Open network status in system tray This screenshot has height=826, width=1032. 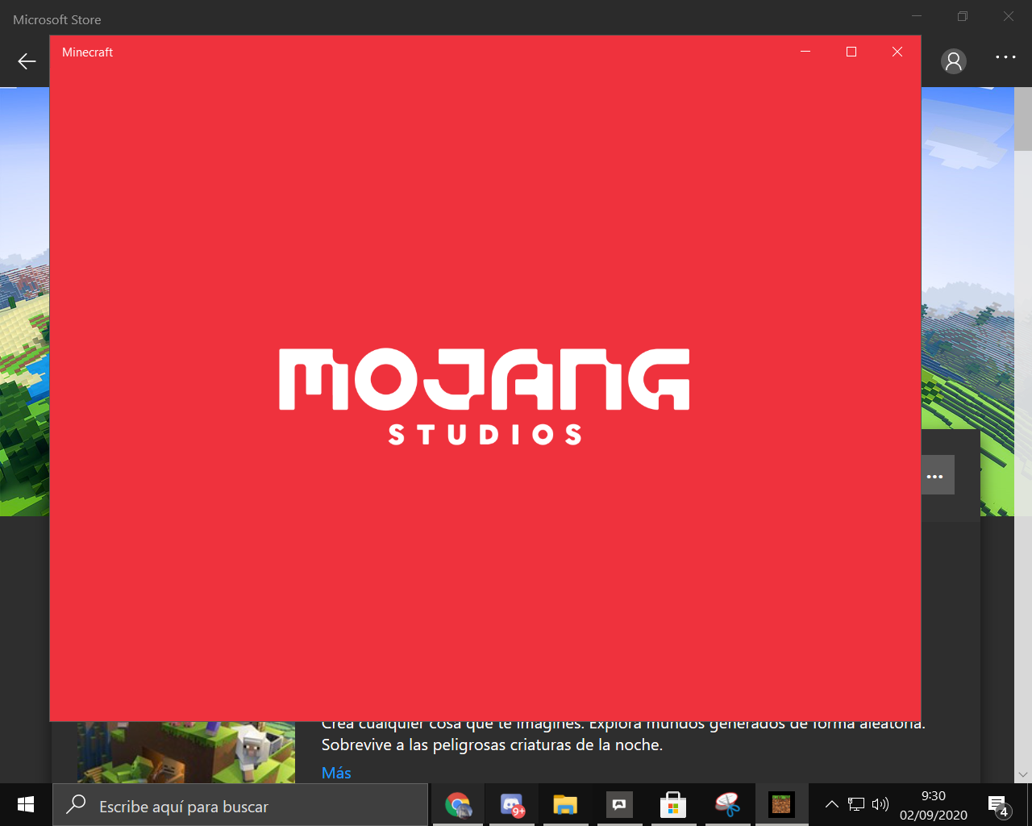(x=856, y=804)
